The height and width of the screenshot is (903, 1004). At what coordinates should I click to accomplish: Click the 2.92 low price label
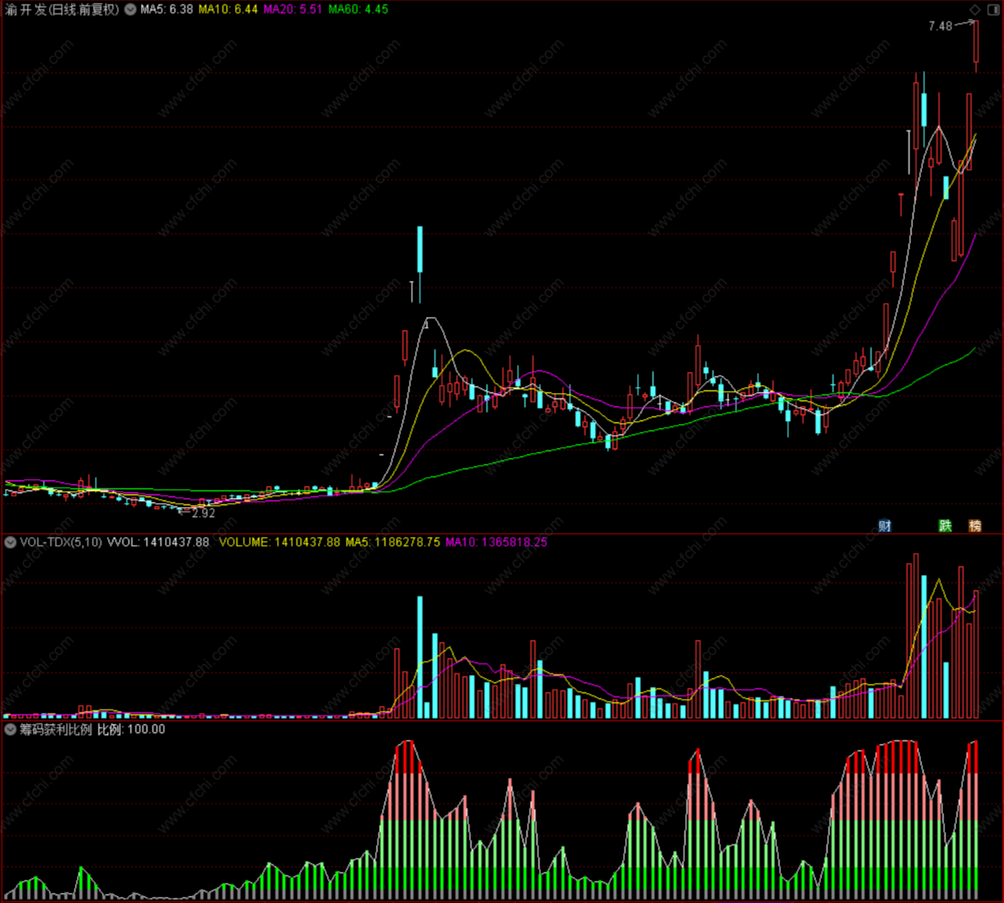(203, 513)
